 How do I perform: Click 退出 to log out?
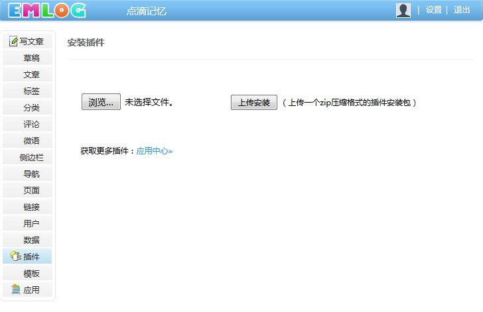point(462,10)
